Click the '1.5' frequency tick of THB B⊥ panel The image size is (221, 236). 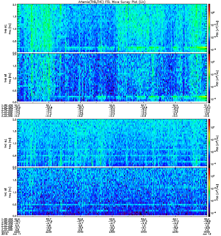14,17
